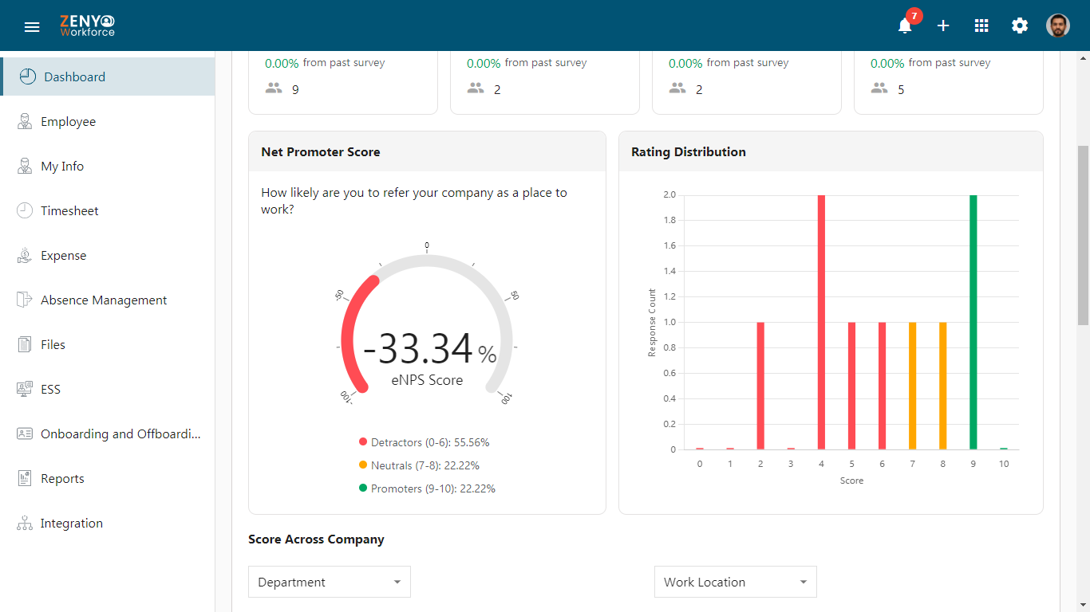Expand the Work Location dropdown
Viewport: 1090px width, 612px height.
[736, 582]
